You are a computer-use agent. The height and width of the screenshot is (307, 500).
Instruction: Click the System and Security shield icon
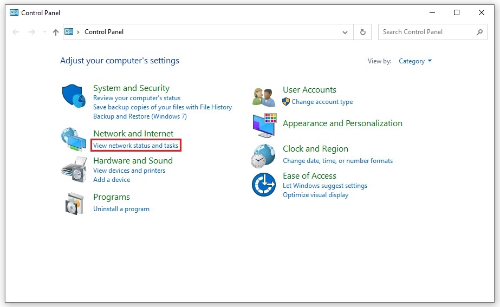point(73,96)
